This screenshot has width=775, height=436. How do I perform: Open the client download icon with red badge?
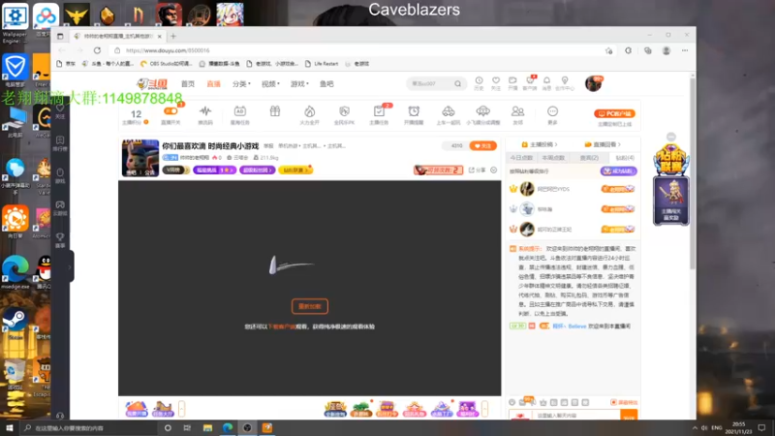point(530,83)
